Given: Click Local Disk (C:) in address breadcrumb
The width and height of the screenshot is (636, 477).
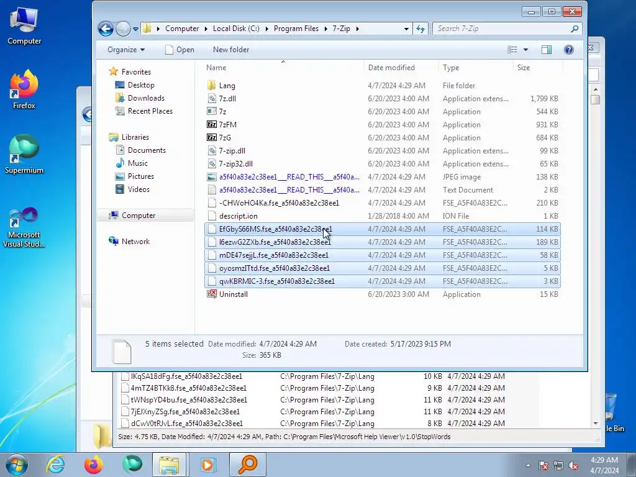Looking at the screenshot, I should click(236, 29).
